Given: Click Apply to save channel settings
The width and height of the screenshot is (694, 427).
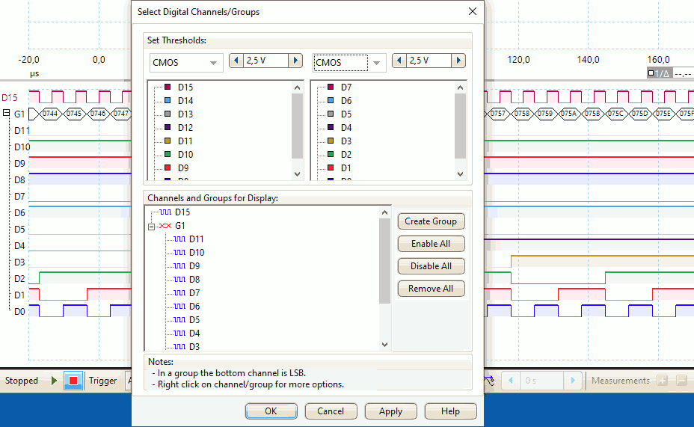Looking at the screenshot, I should tap(390, 411).
